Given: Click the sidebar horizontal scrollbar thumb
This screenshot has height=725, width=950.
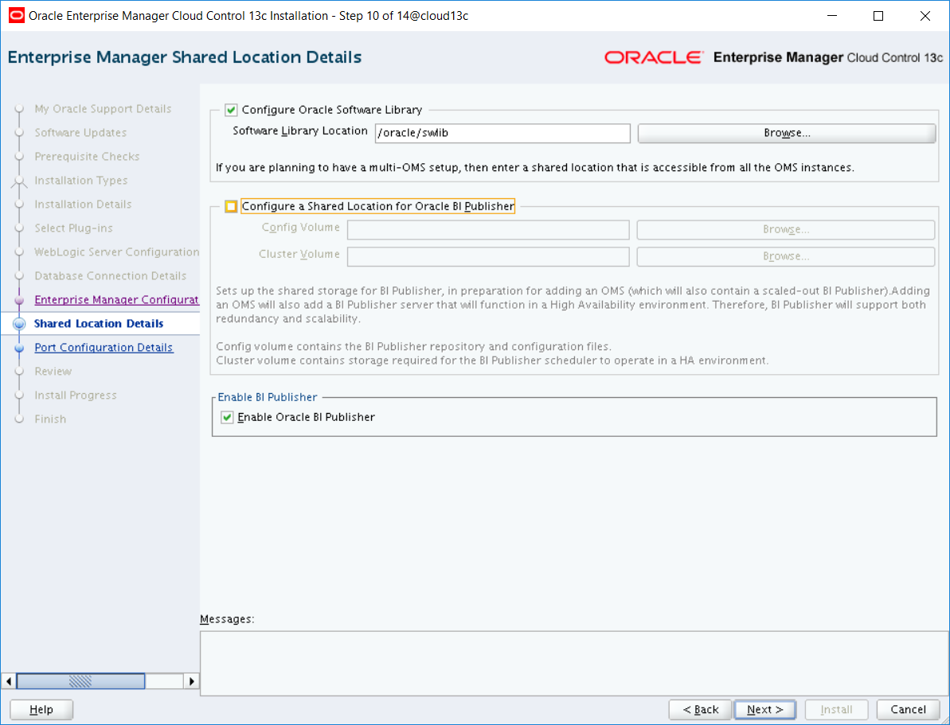Looking at the screenshot, I should point(80,681).
